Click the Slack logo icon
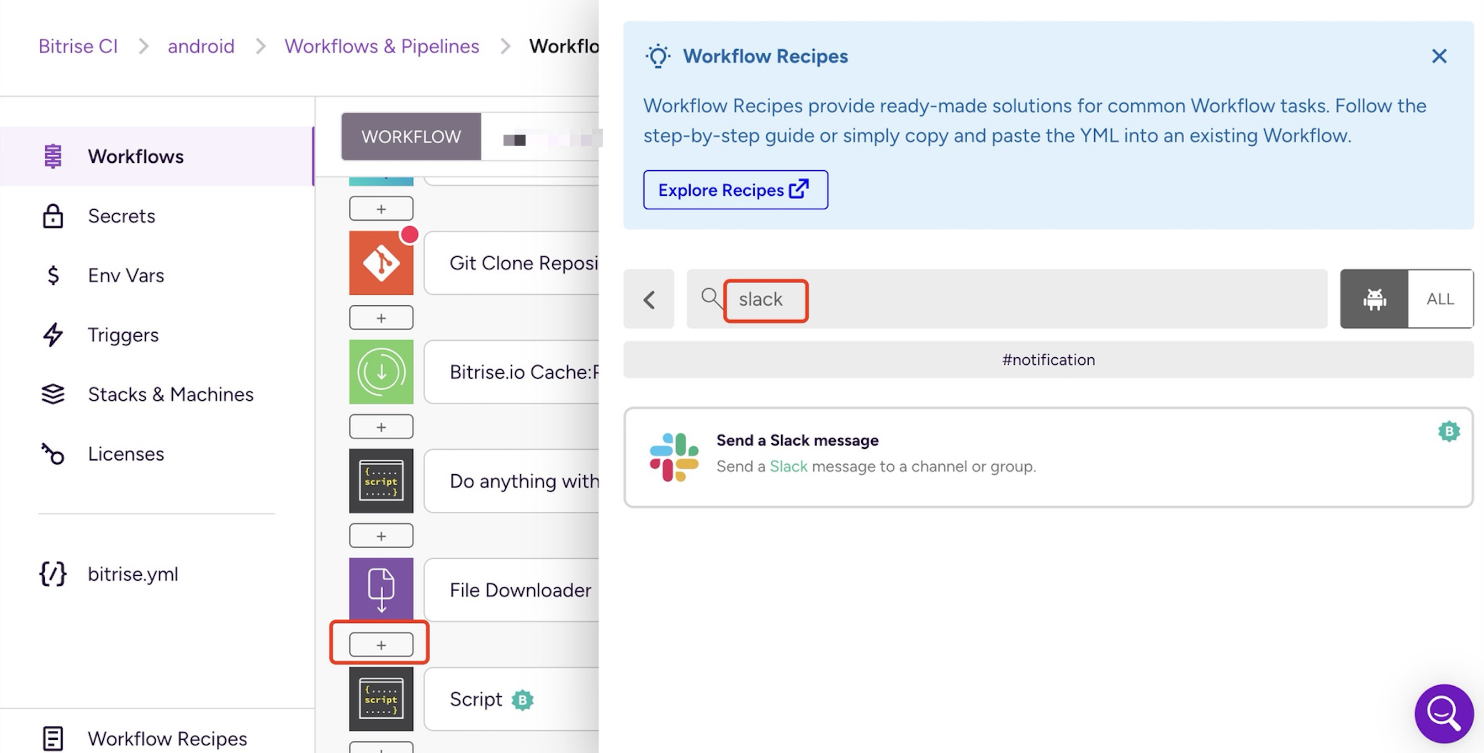The image size is (1484, 753). click(x=674, y=457)
